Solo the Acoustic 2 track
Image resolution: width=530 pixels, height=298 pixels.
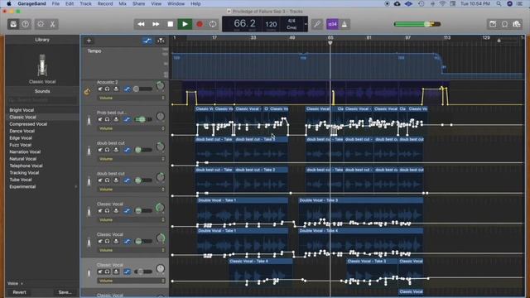pyautogui.click(x=107, y=89)
